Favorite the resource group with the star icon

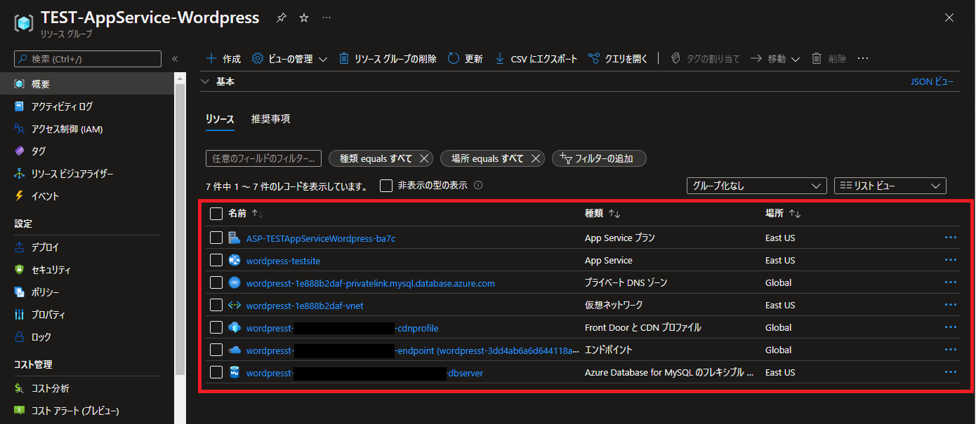coord(304,18)
